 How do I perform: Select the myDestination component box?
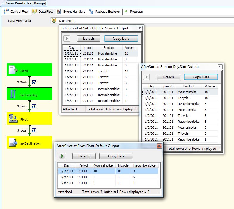click(x=29, y=142)
